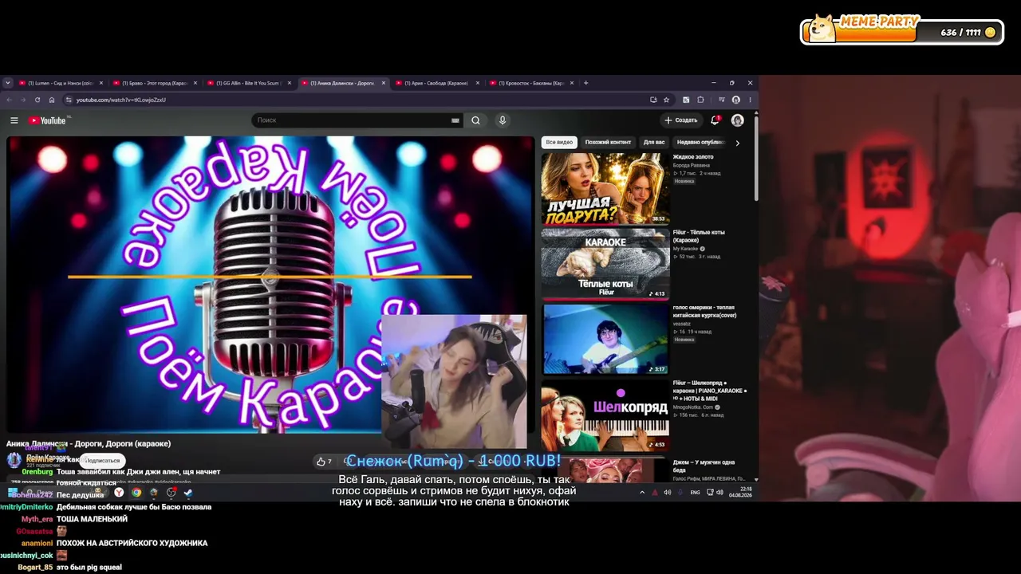Open the 'теплая китайская куртка' cover thumbnail

point(605,340)
